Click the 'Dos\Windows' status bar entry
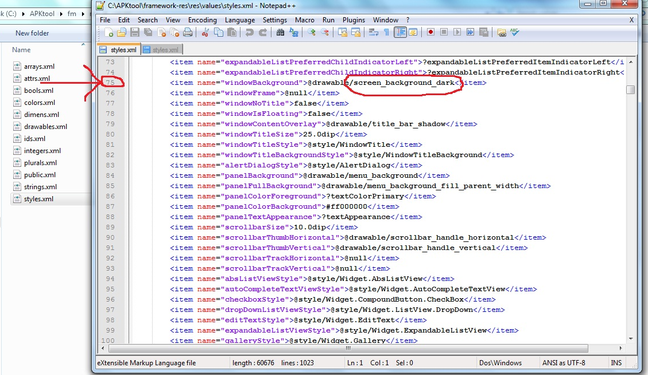 click(500, 362)
